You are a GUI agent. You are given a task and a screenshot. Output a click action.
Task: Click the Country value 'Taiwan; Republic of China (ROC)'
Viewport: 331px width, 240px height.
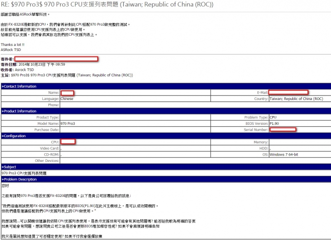point(297,99)
